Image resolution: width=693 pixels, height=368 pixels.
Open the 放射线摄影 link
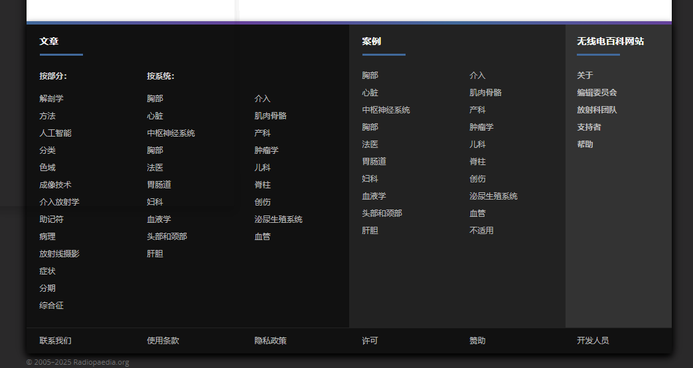(59, 253)
